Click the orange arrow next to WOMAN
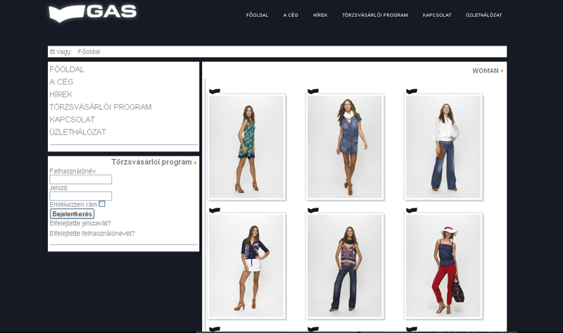563x333 pixels. pos(502,71)
